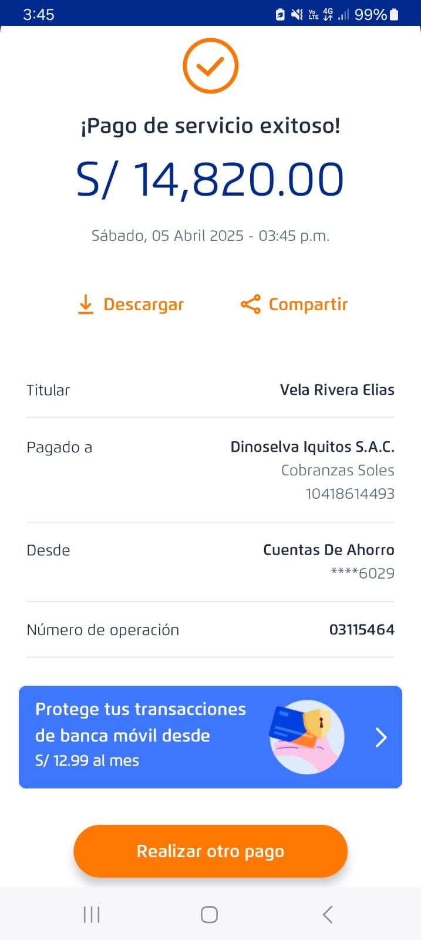This screenshot has width=421, height=940.
Task: Tap the share nodes icon
Action: (251, 304)
